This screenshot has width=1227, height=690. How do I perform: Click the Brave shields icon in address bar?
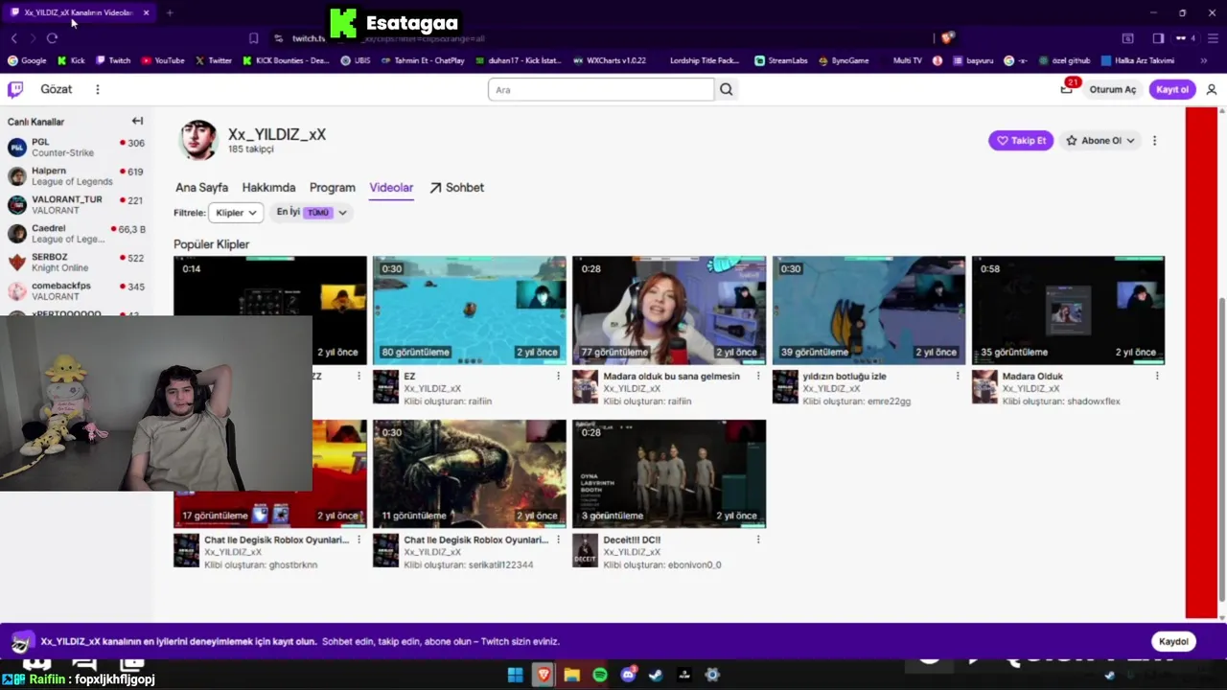[x=947, y=38]
